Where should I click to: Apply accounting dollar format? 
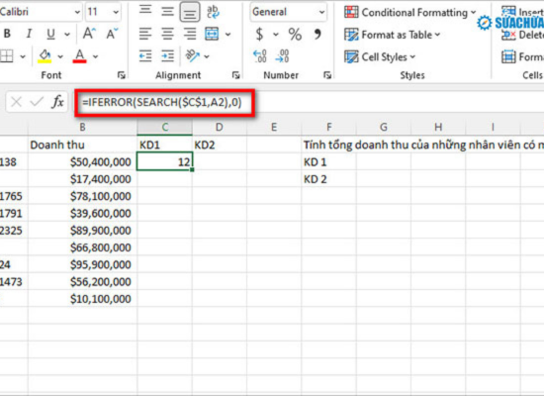[x=259, y=34]
